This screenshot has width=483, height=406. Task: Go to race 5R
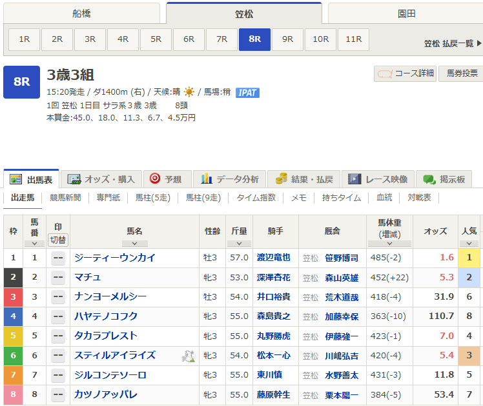coord(156,39)
